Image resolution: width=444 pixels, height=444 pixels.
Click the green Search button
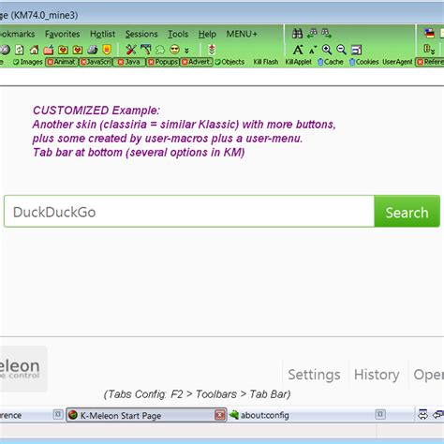tap(407, 212)
